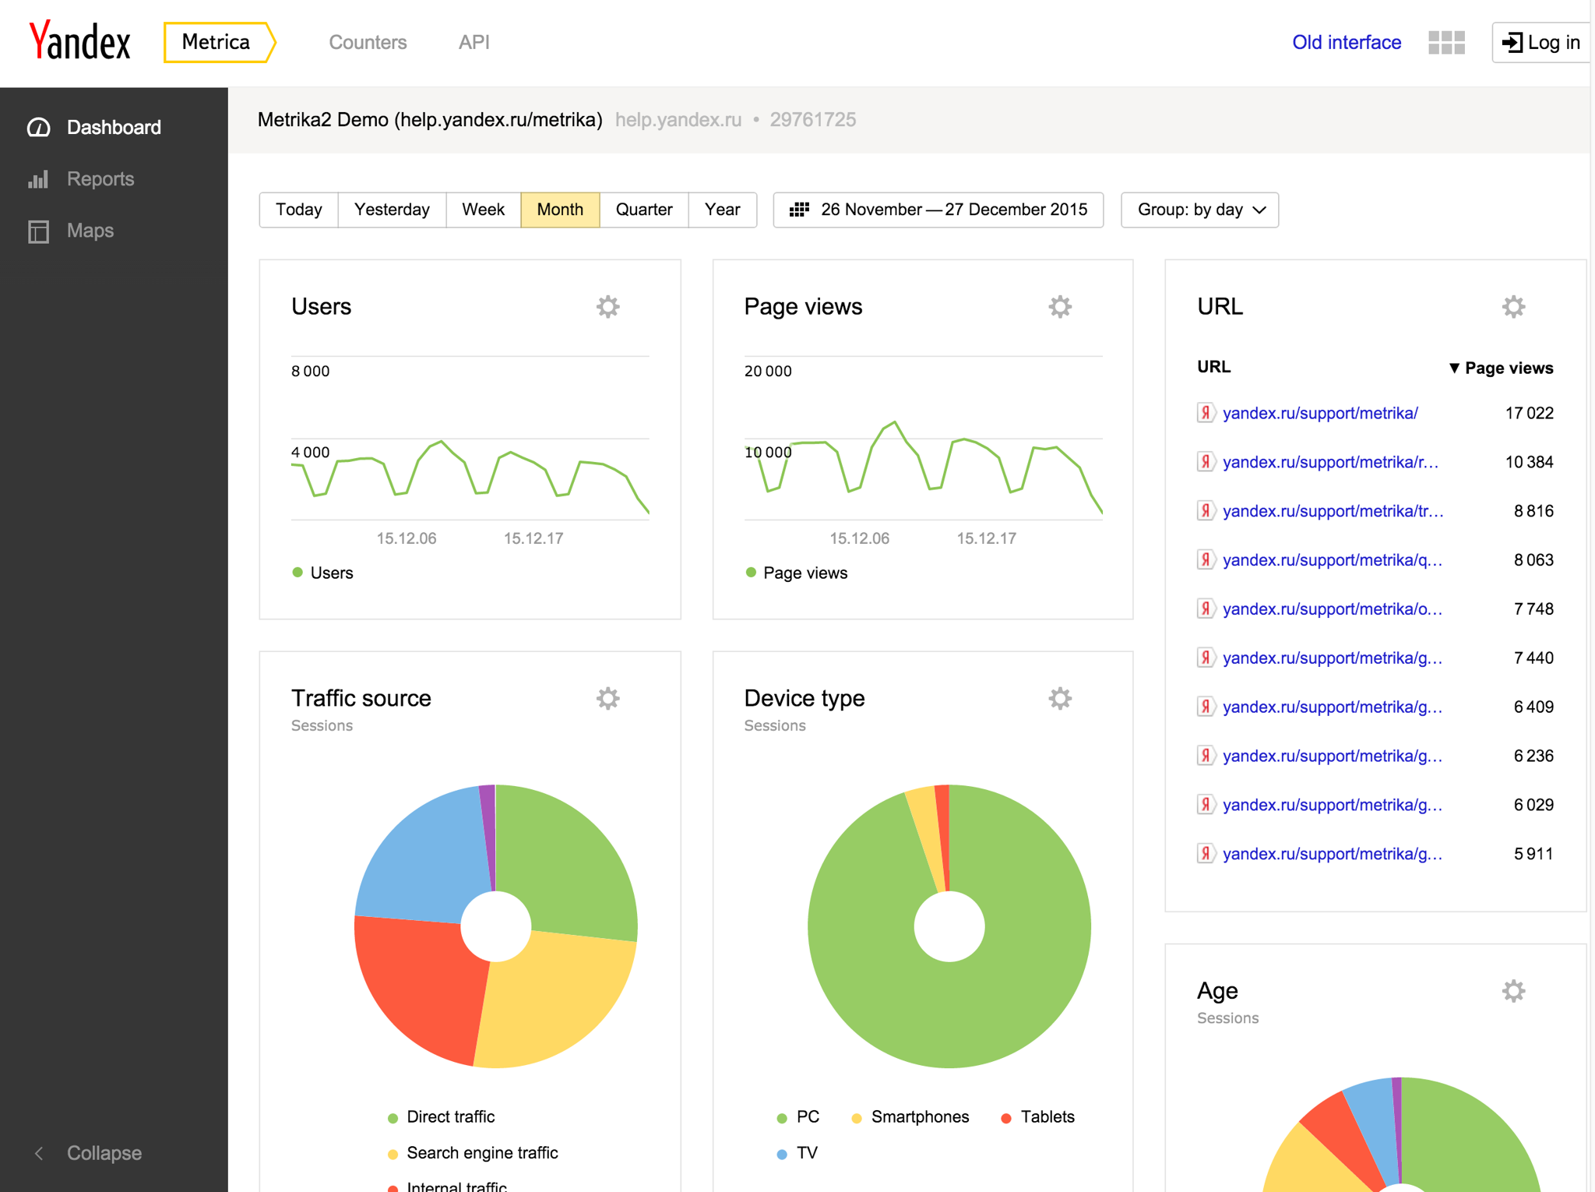Open the Yandex services grid icon
Screen dimensions: 1595x1192
point(1446,43)
